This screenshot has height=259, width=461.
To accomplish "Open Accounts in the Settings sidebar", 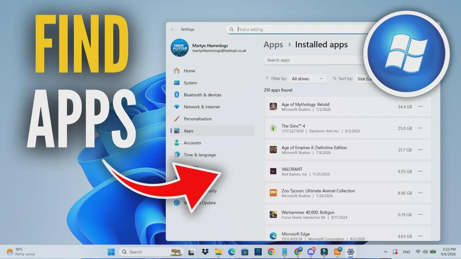I will 212,143.
